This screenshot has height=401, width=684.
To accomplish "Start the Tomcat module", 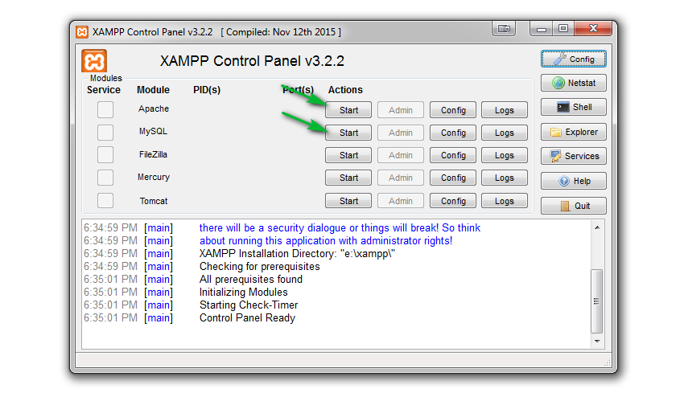I will pyautogui.click(x=348, y=201).
